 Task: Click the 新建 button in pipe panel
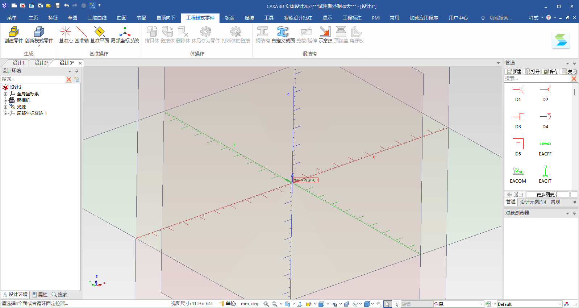pyautogui.click(x=514, y=71)
